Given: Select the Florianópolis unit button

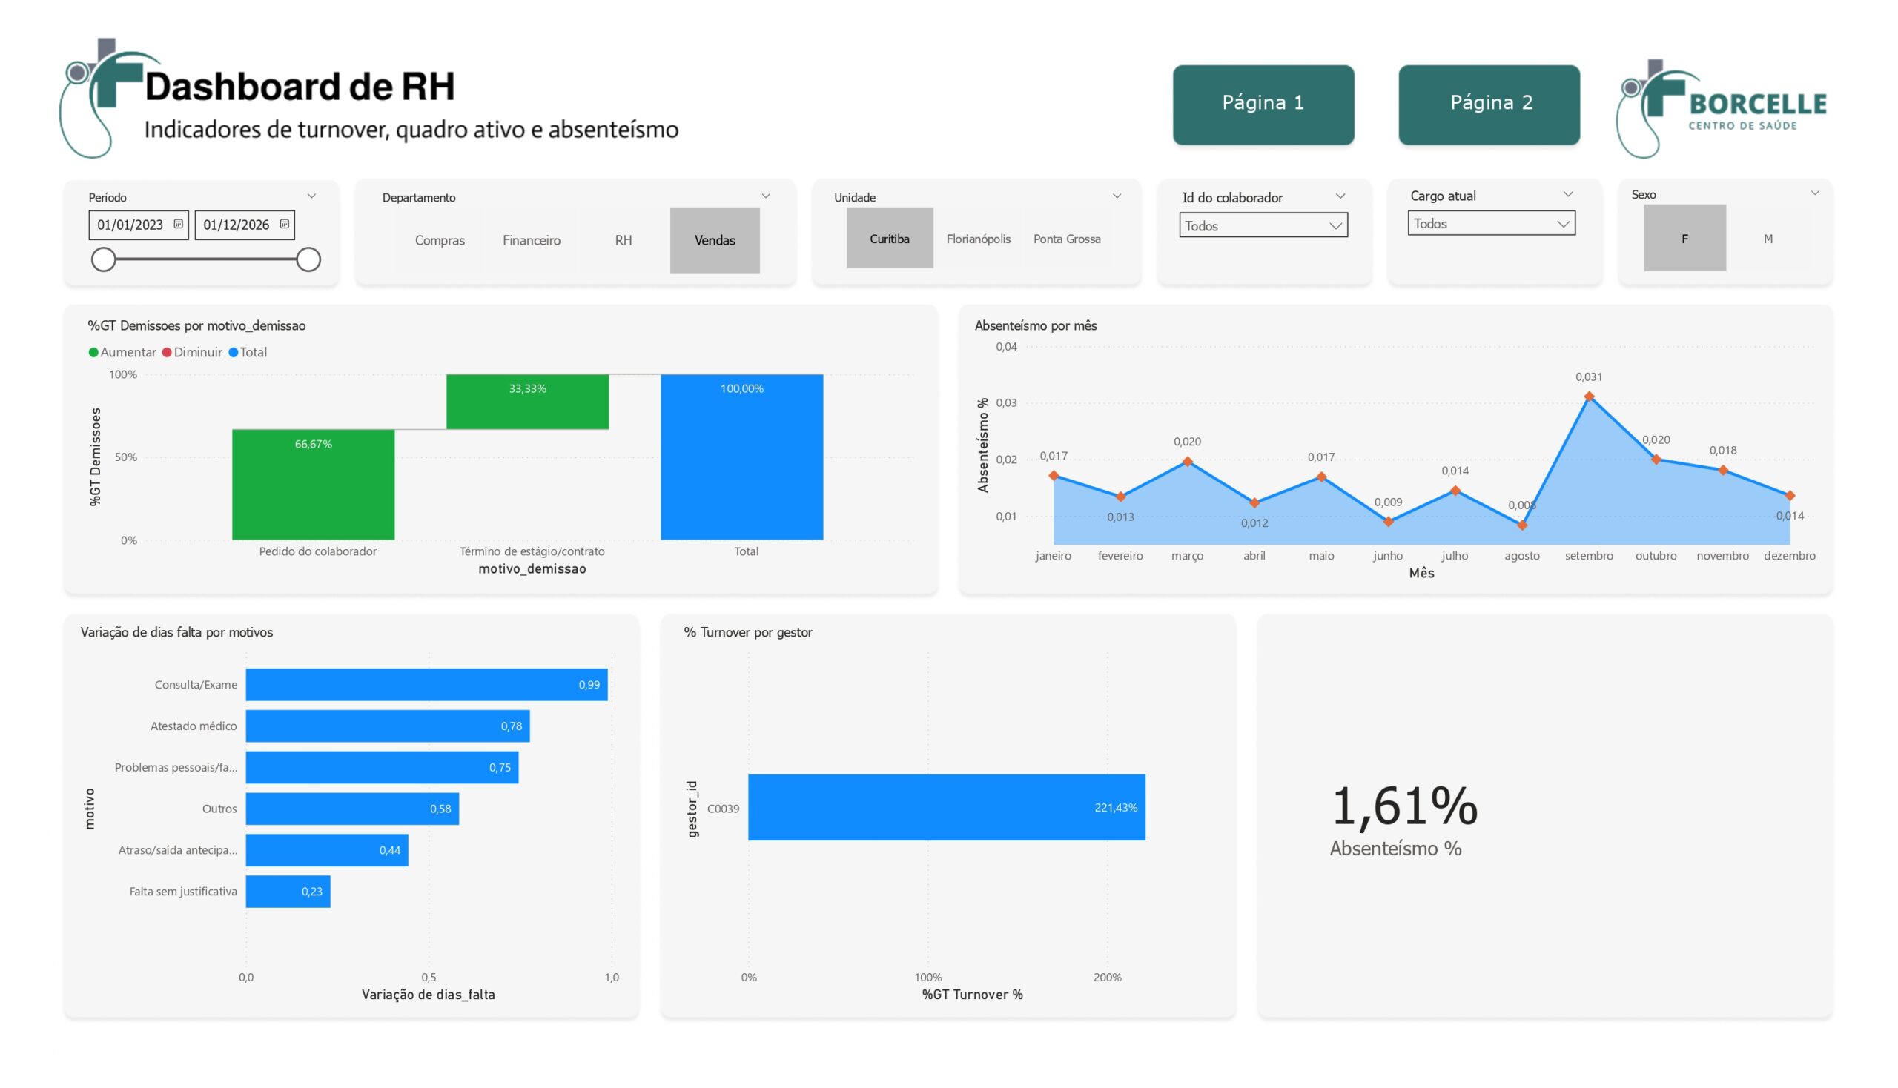Looking at the screenshot, I should pyautogui.click(x=978, y=239).
